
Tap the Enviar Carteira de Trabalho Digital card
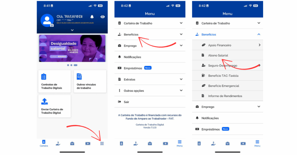point(54,106)
